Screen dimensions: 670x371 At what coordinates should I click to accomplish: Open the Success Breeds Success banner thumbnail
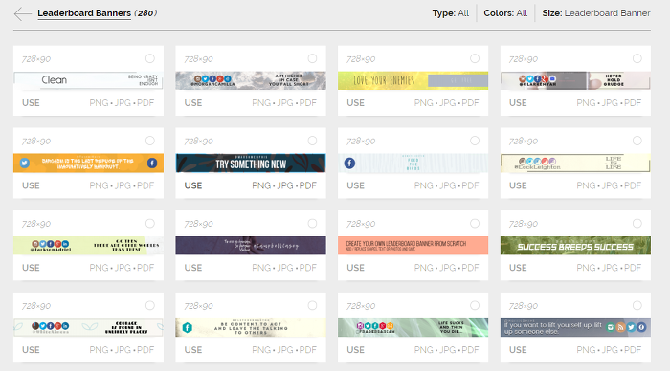575,246
